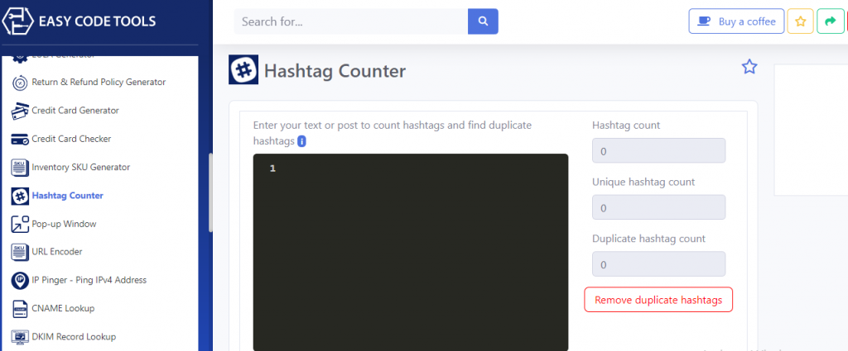This screenshot has height=351, width=848.
Task: Click the yellow star favorites icon in header
Action: [x=800, y=21]
